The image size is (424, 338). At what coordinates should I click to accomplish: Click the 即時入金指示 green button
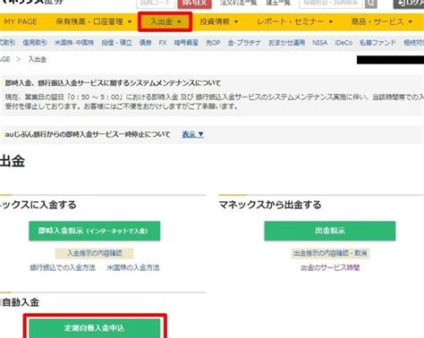click(x=95, y=231)
